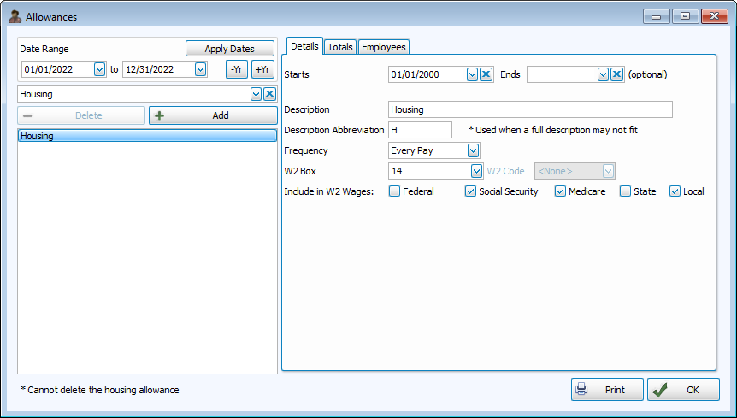Toggle the Medicare checkbox
This screenshot has width=737, height=418.
560,191
